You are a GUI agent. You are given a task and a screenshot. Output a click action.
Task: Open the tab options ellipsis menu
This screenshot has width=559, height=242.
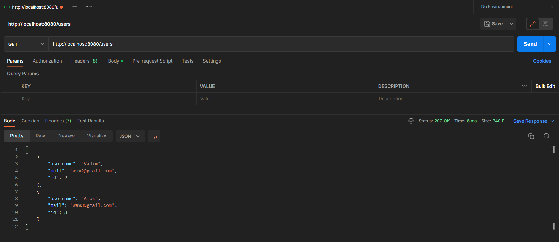(89, 6)
